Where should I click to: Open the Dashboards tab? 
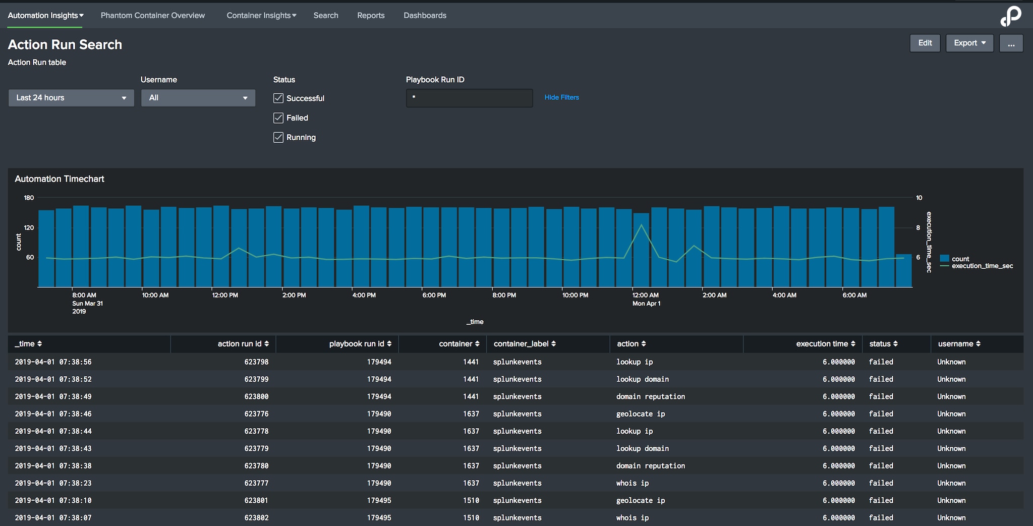(425, 15)
